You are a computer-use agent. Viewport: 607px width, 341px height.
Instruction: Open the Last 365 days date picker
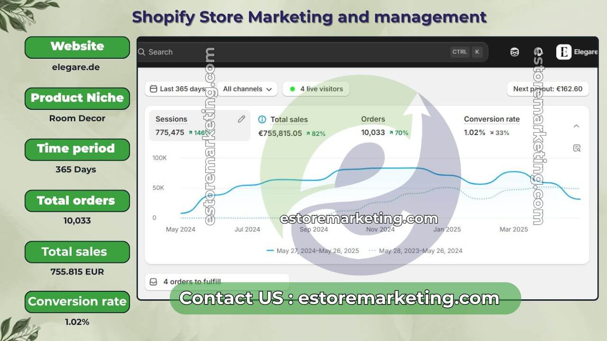[x=178, y=89]
